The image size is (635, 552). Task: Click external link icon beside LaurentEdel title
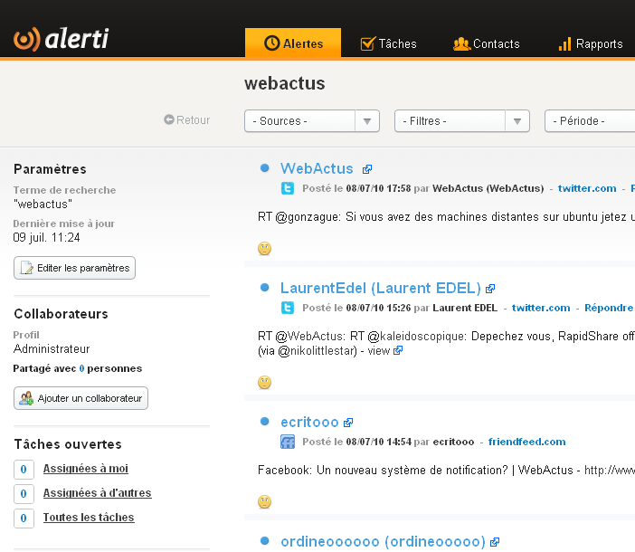[x=490, y=289]
